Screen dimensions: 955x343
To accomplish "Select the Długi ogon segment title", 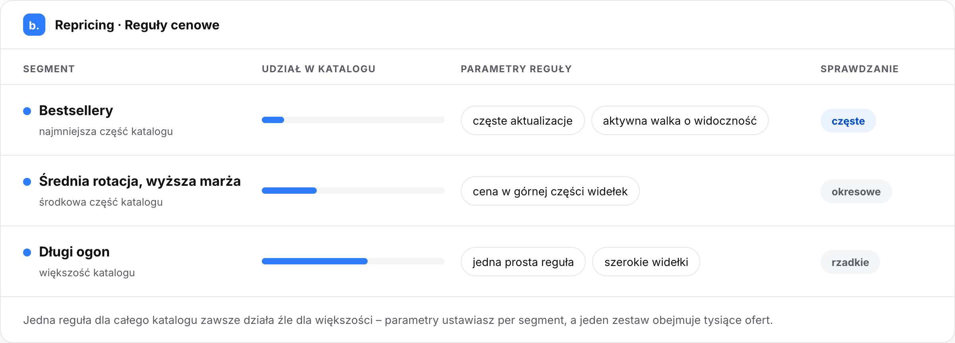I will pyautogui.click(x=74, y=252).
